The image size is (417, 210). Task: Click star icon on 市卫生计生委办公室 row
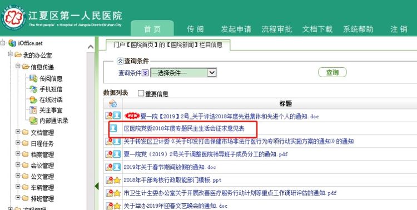pos(117,193)
